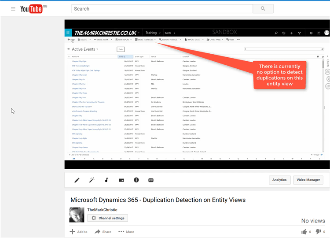The width and height of the screenshot is (330, 238).
Task: Sort by the Date column header
Action: coord(125,57)
